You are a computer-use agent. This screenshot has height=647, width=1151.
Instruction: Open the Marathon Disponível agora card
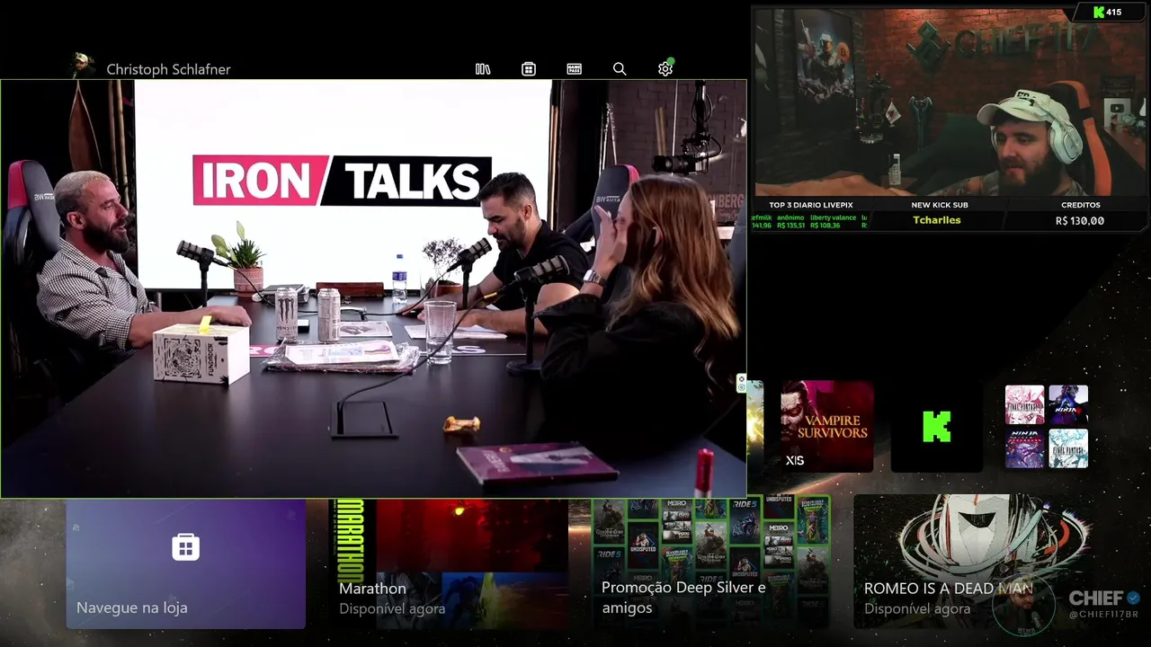(x=448, y=563)
